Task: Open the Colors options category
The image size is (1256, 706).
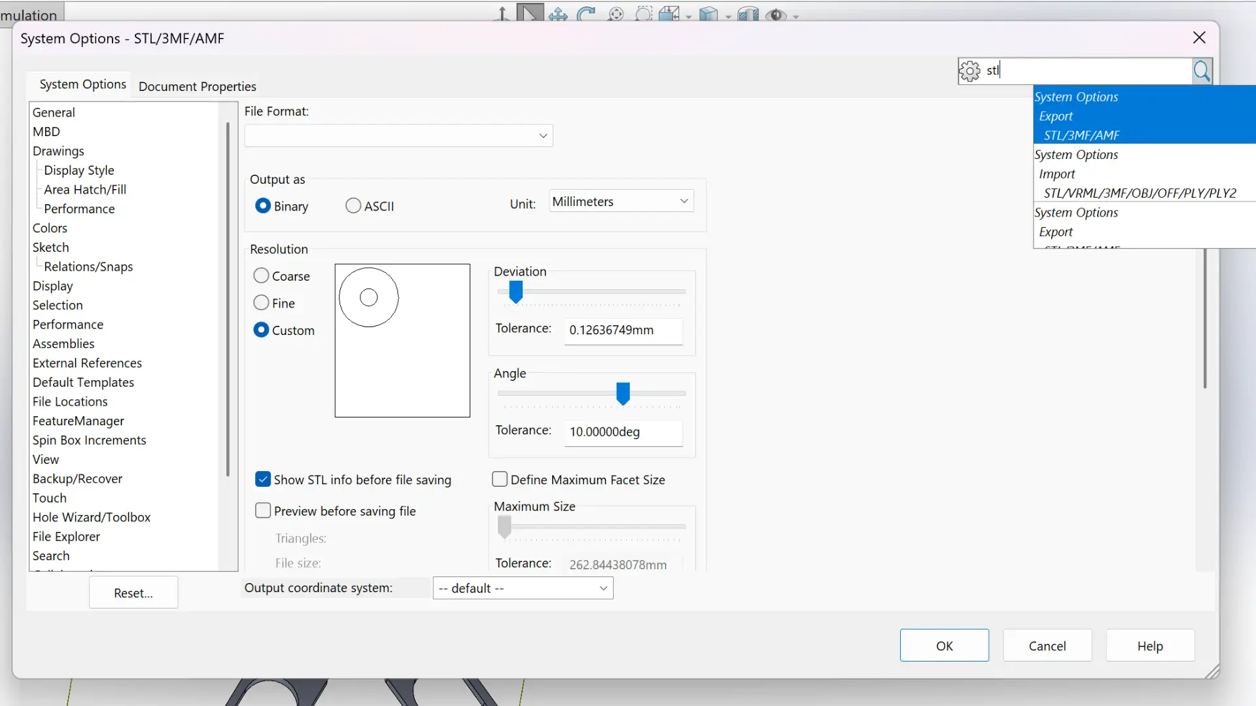Action: [x=50, y=228]
